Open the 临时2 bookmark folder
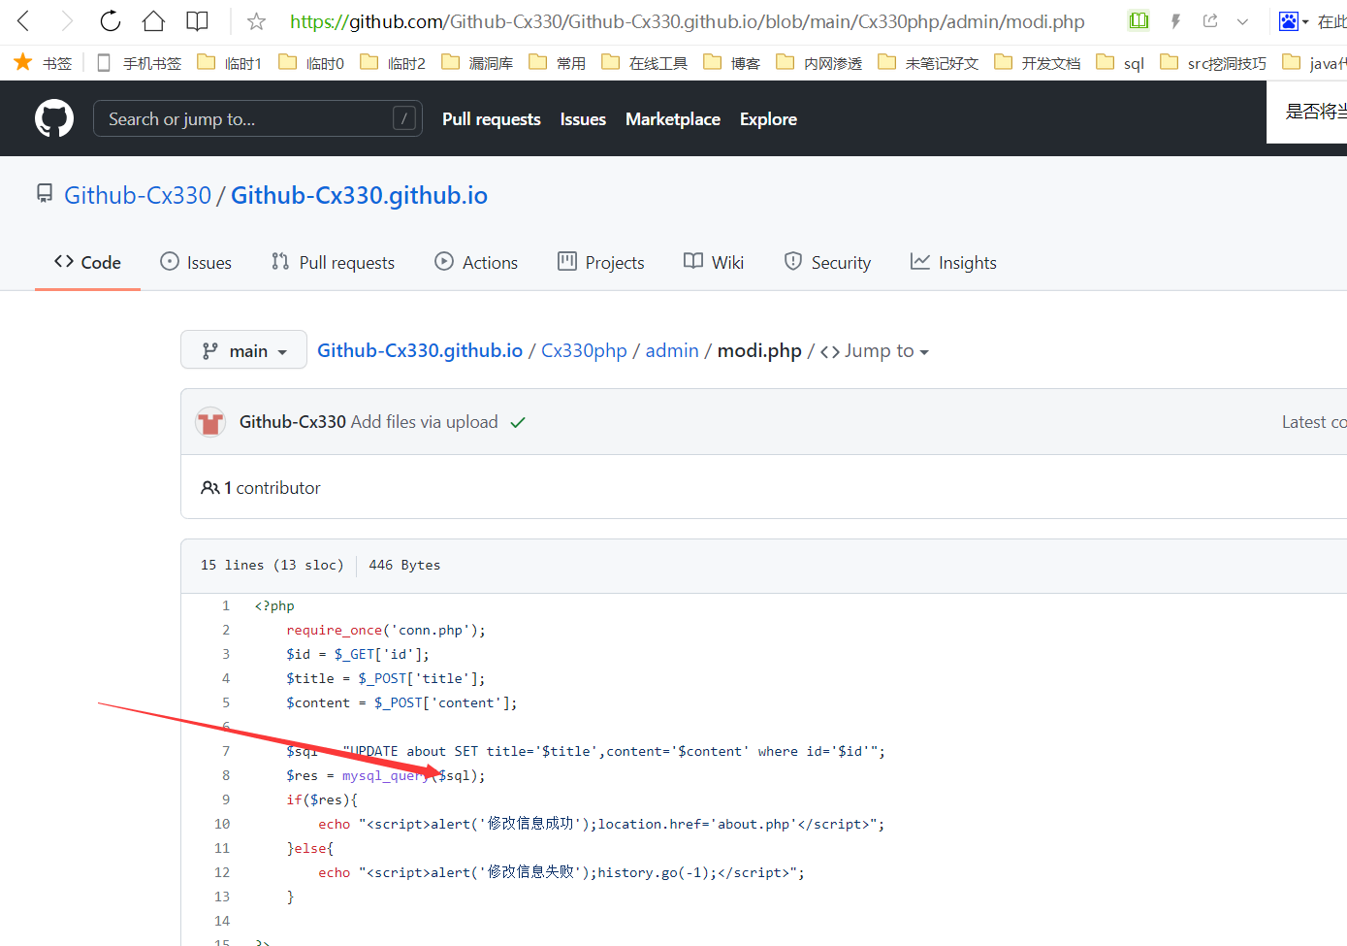 pyautogui.click(x=393, y=63)
